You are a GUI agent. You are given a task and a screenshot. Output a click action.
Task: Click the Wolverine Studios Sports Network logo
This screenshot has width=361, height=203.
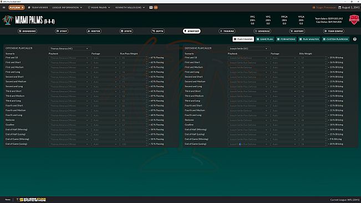point(32,200)
